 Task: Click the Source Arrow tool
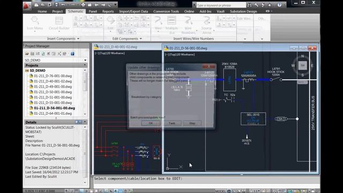(206, 25)
